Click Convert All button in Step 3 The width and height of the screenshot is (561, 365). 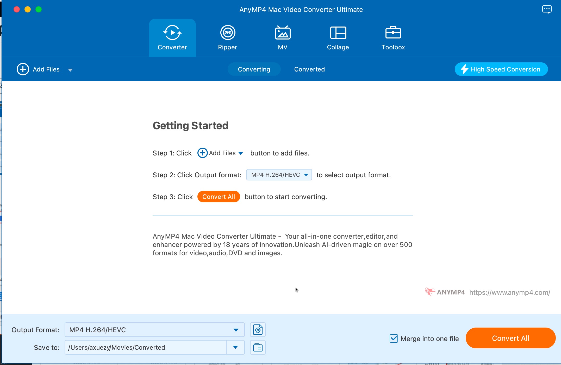click(219, 197)
